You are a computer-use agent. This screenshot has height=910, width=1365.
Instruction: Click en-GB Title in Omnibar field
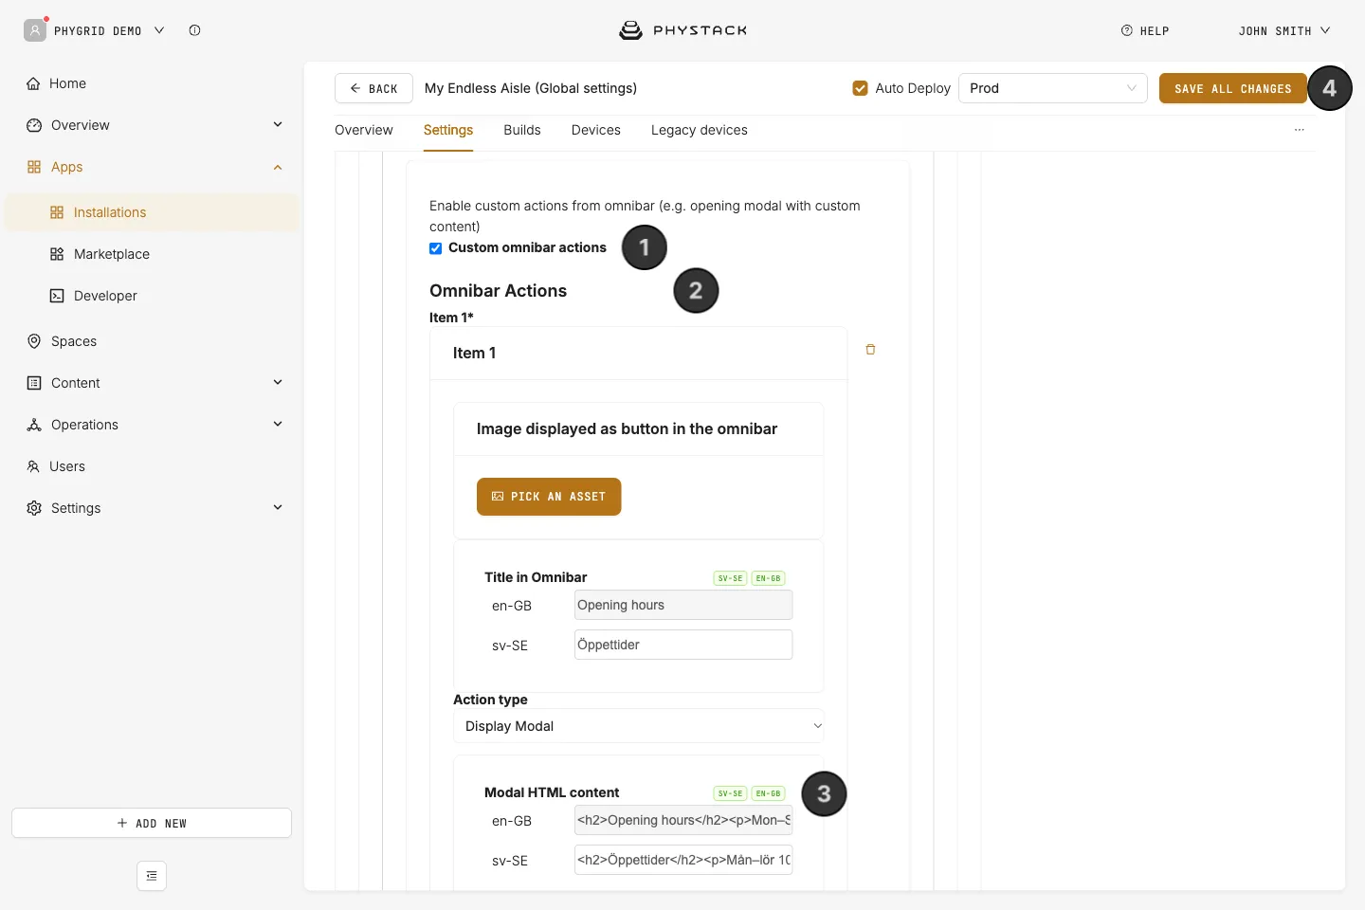coord(683,605)
